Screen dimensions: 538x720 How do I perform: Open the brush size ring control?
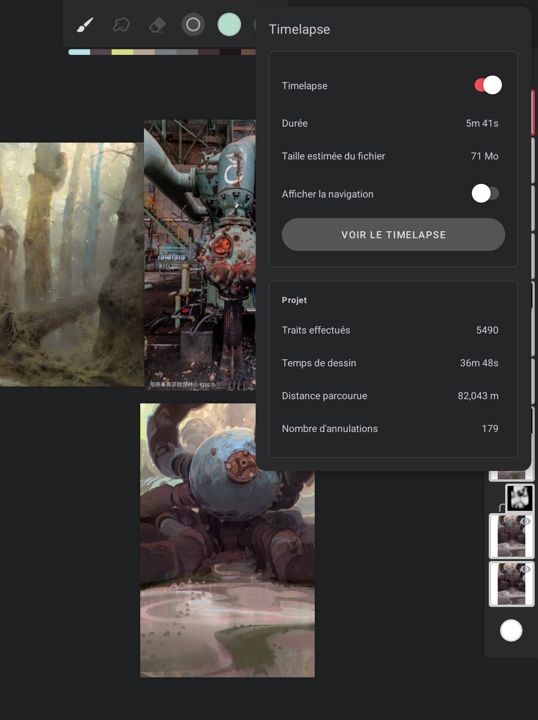tap(193, 25)
